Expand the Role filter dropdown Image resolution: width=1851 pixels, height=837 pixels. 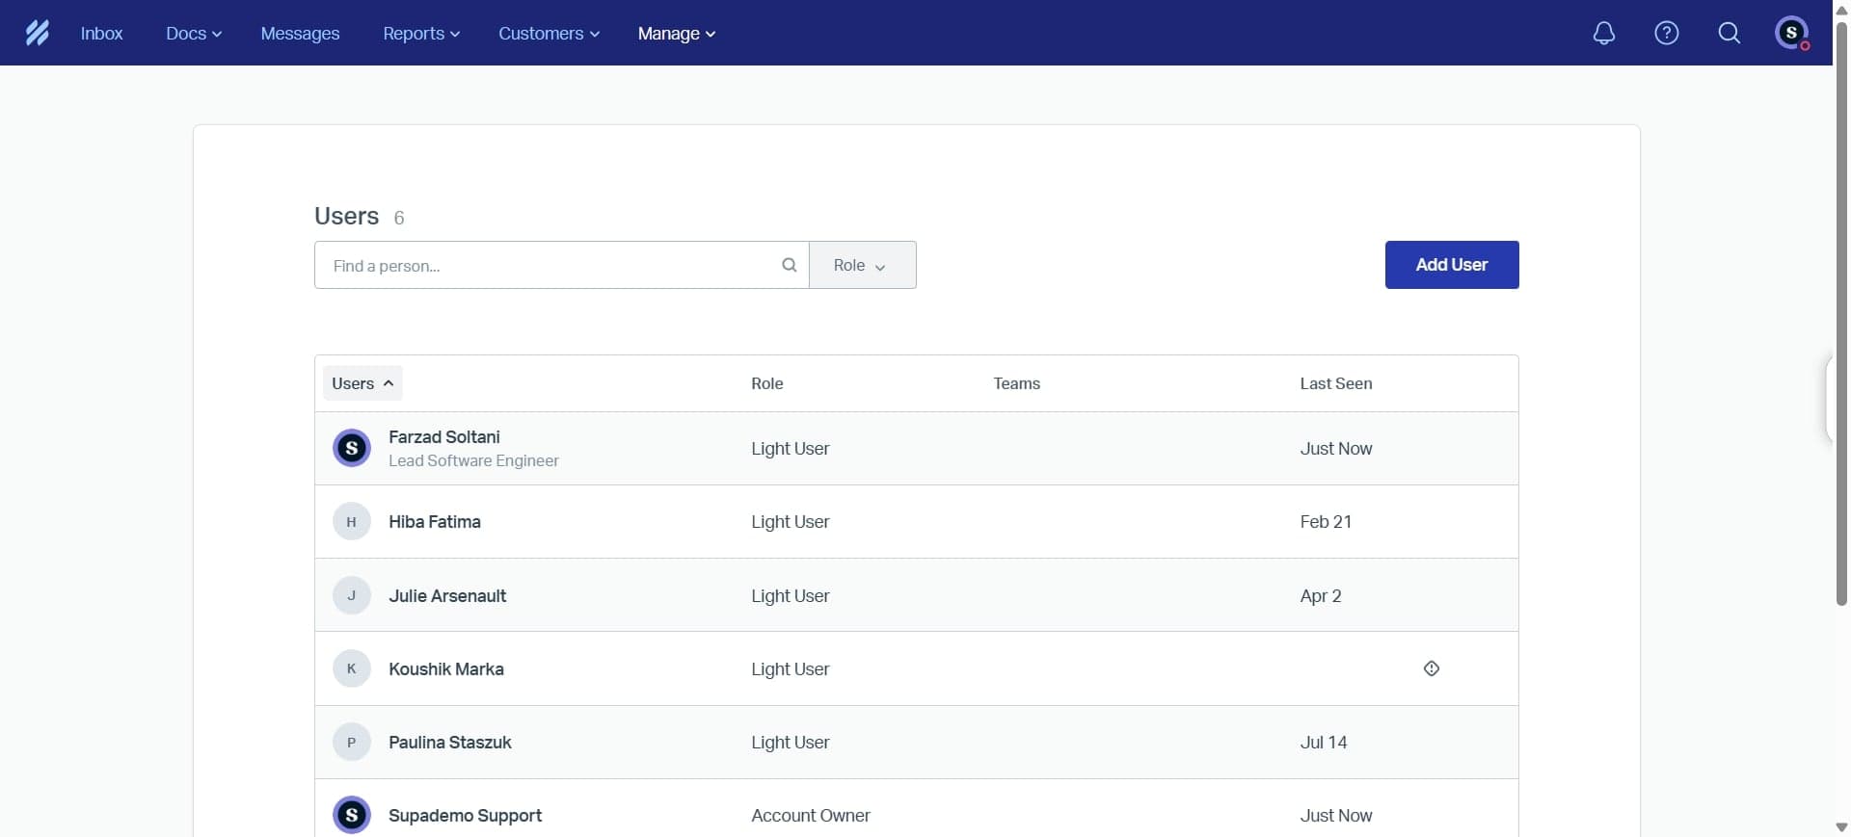coord(862,265)
